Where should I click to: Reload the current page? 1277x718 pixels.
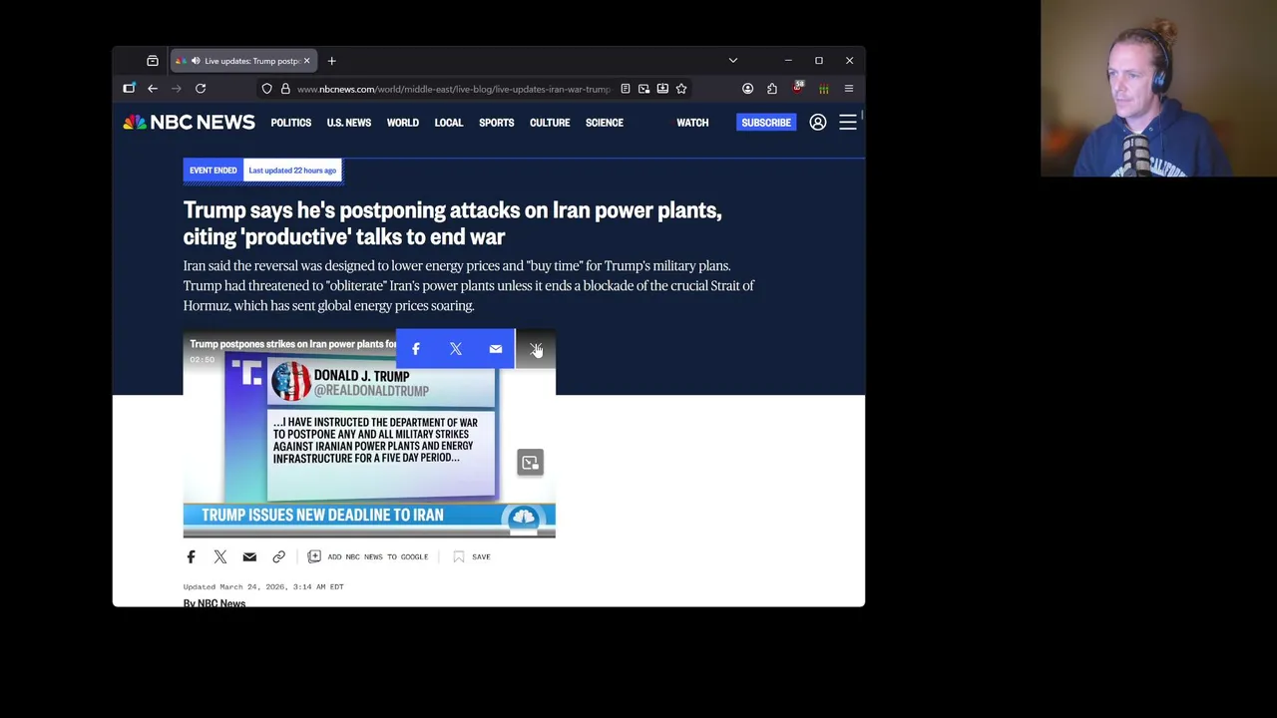coord(201,89)
